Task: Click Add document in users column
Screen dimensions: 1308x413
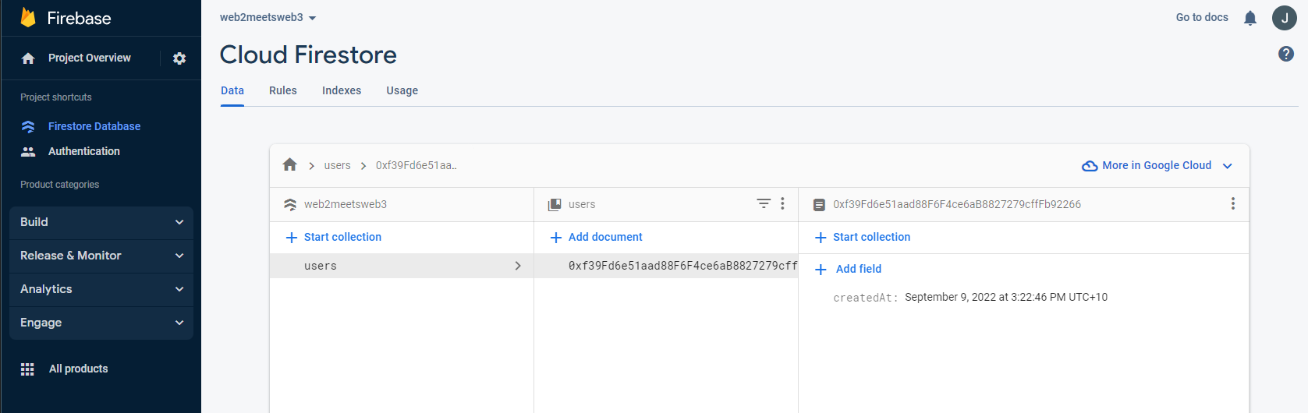Action: pos(597,237)
